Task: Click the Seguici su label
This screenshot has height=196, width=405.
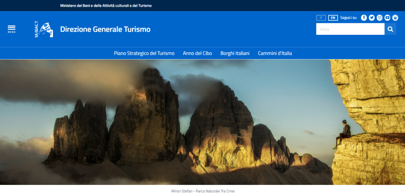Action: (x=348, y=18)
